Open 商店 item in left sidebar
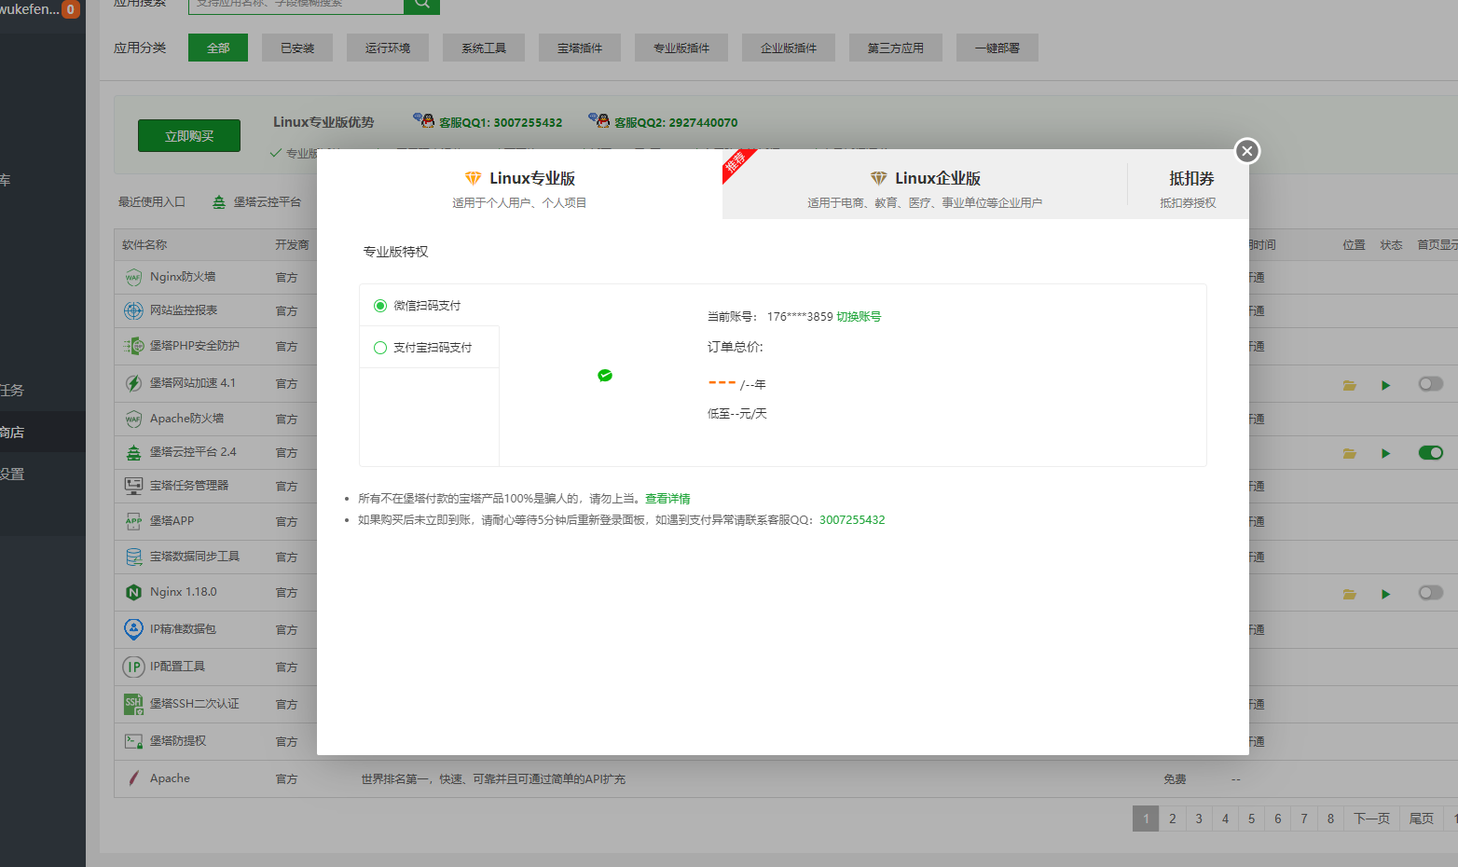Screen dimensions: 1458x867 [43, 433]
